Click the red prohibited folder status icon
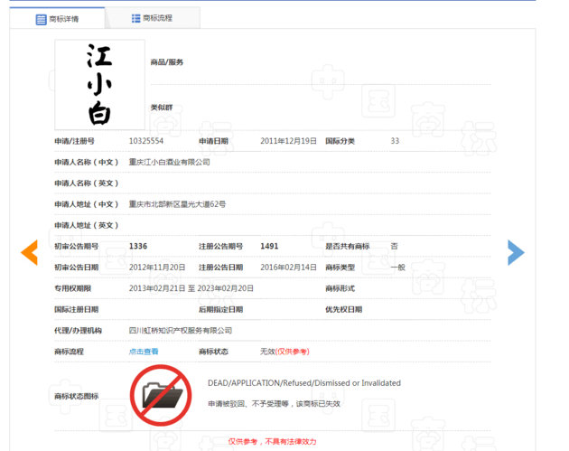 click(x=160, y=394)
